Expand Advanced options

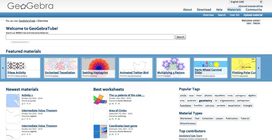click(x=20, y=42)
